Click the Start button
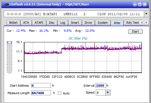 [135, 31]
